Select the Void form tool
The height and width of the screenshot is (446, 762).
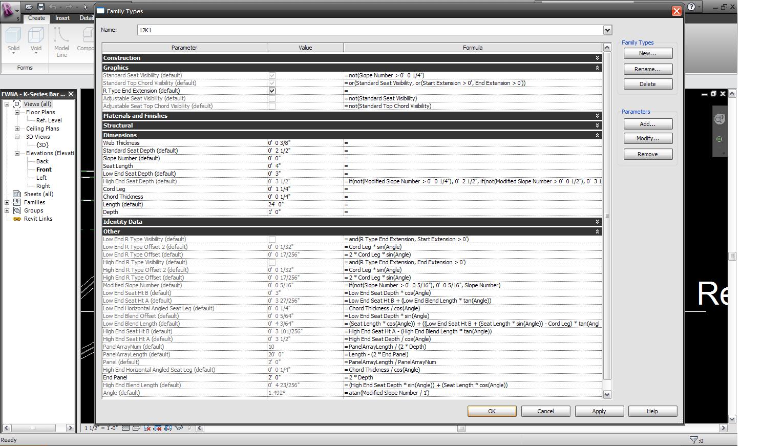36,40
